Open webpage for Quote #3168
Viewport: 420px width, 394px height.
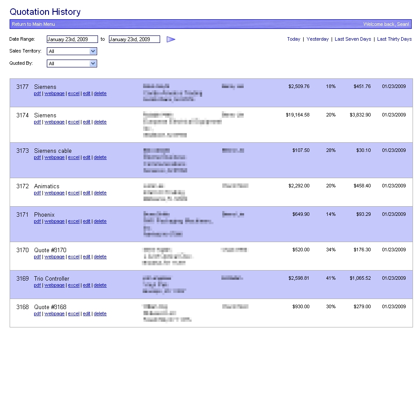(54, 313)
